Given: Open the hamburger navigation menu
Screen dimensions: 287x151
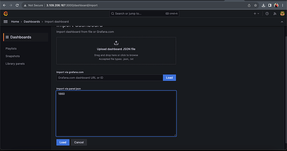Looking at the screenshot, I should click(6, 22).
